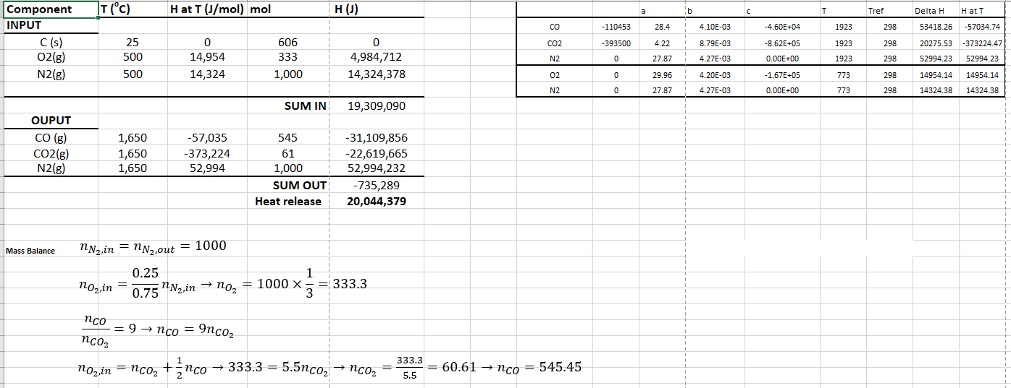
Task: Select the cell showing -393500
Action: click(x=616, y=43)
